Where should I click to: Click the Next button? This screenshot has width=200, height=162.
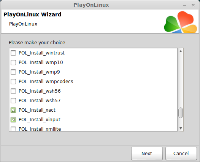147,154
